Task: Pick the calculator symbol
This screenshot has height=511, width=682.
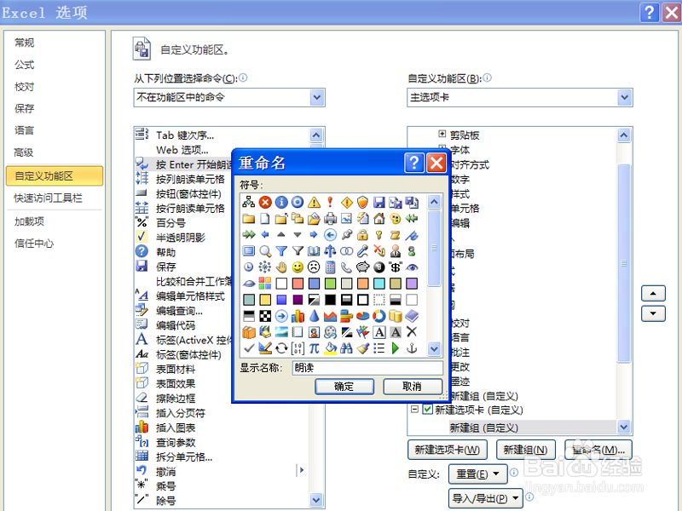Action: [330, 267]
